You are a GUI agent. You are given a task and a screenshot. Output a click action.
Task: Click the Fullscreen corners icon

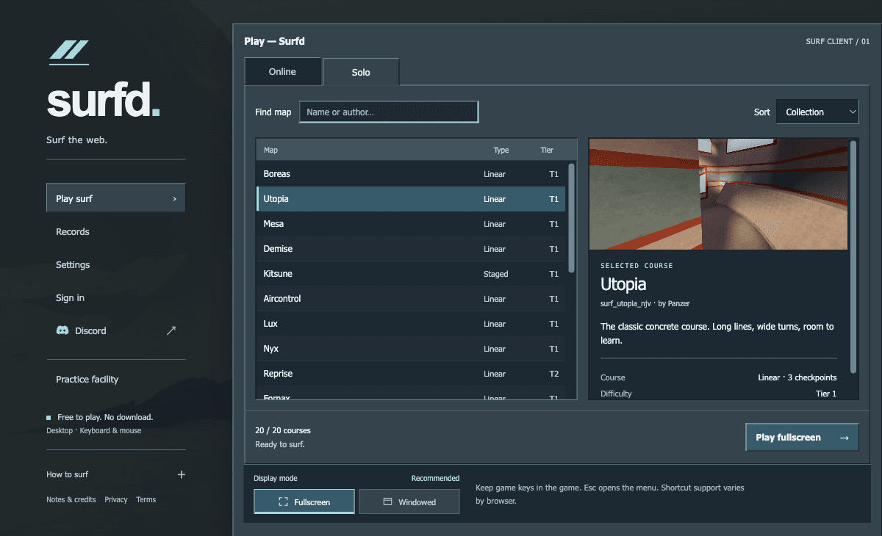pyautogui.click(x=284, y=502)
